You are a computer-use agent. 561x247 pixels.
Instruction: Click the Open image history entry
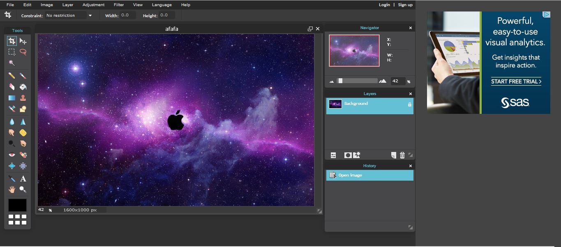(x=350, y=175)
